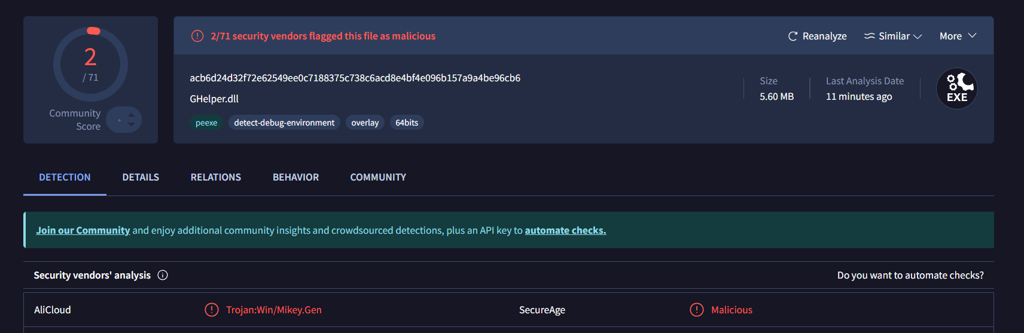Click the alert icon next to Trojan:Win/Mikey.Gen

click(212, 310)
